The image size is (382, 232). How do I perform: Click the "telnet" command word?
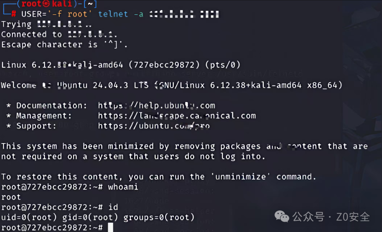(x=113, y=14)
